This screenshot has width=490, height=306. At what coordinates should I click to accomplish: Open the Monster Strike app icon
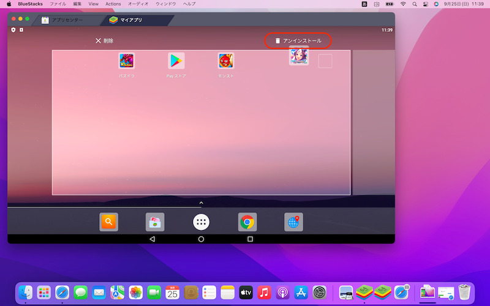[226, 61]
